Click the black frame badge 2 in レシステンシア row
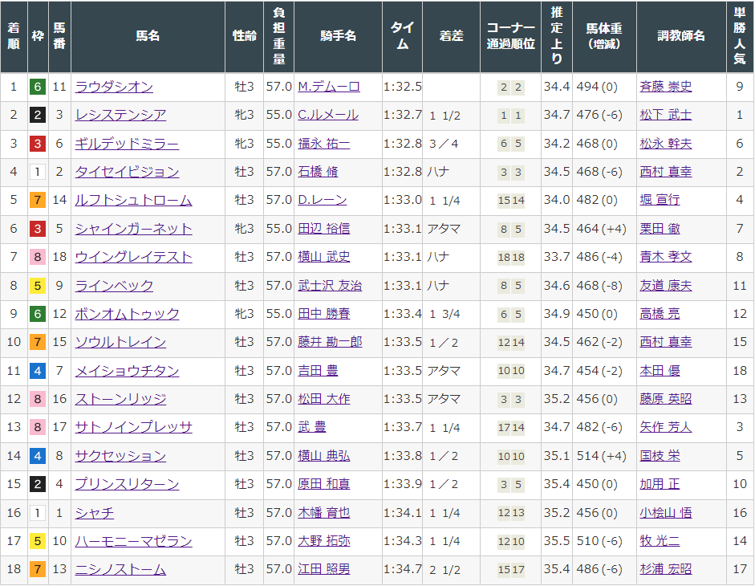This screenshot has width=755, height=586. pyautogui.click(x=38, y=115)
